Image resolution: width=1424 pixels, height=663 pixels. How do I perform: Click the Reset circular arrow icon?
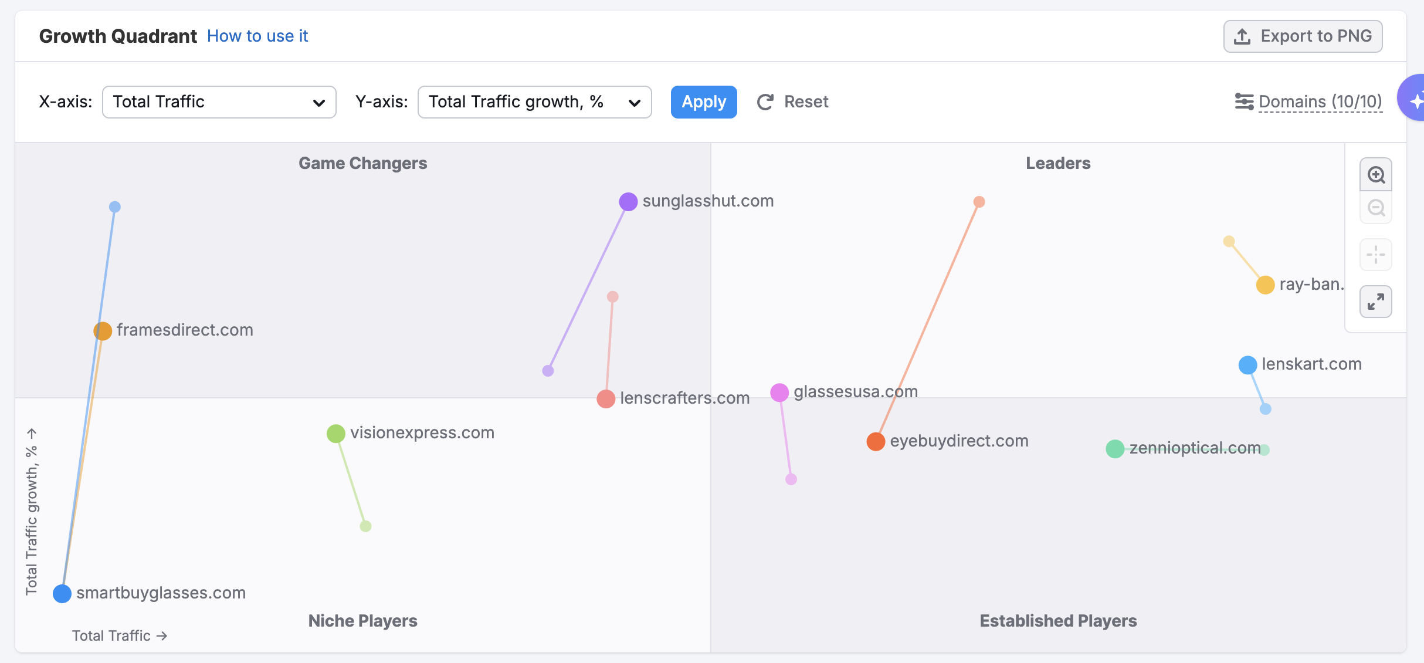765,102
